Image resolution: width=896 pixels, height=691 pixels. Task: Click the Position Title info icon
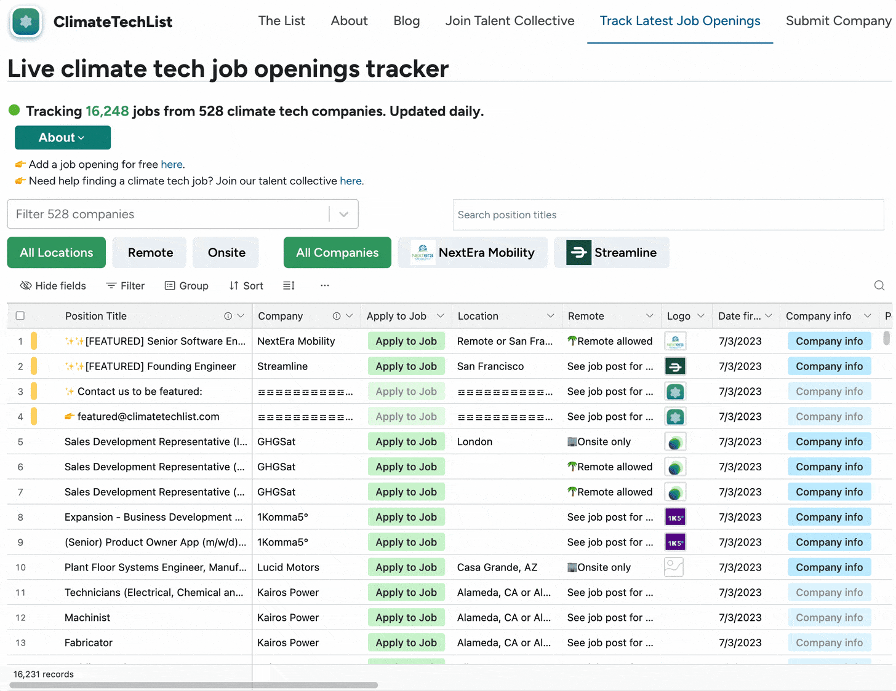[x=228, y=316]
